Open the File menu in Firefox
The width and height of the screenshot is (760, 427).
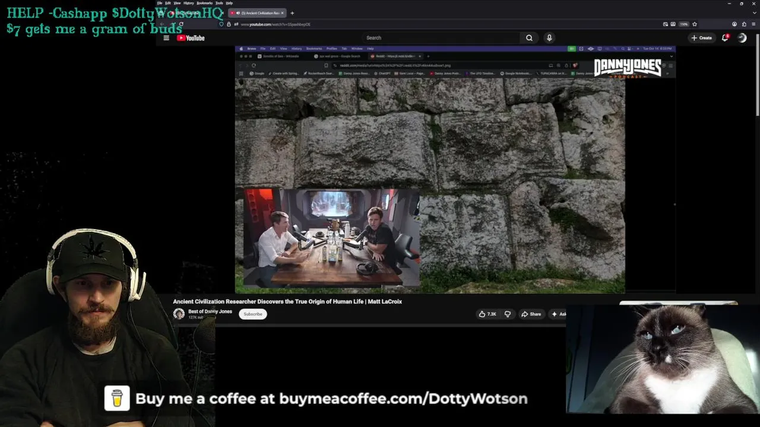pyautogui.click(x=160, y=3)
